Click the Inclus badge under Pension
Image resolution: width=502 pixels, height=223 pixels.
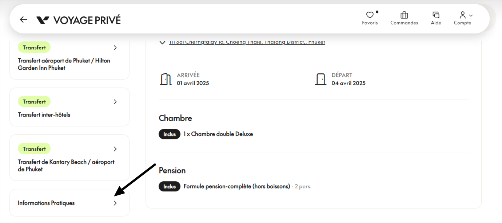[170, 186]
